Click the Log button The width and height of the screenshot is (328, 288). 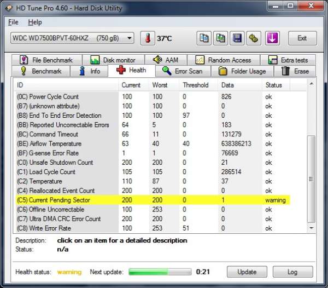pos(292,272)
